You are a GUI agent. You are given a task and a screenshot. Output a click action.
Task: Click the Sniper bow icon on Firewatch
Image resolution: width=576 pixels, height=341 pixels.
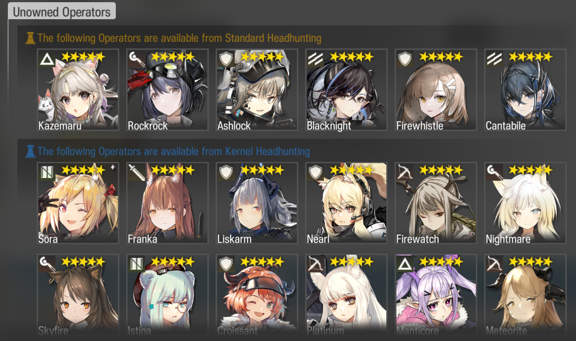[x=404, y=172]
